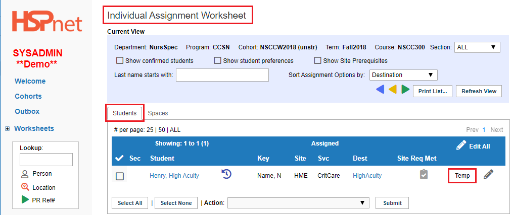The image size is (512, 215).
Task: Click the Edit All pencil icon
Action: click(461, 146)
